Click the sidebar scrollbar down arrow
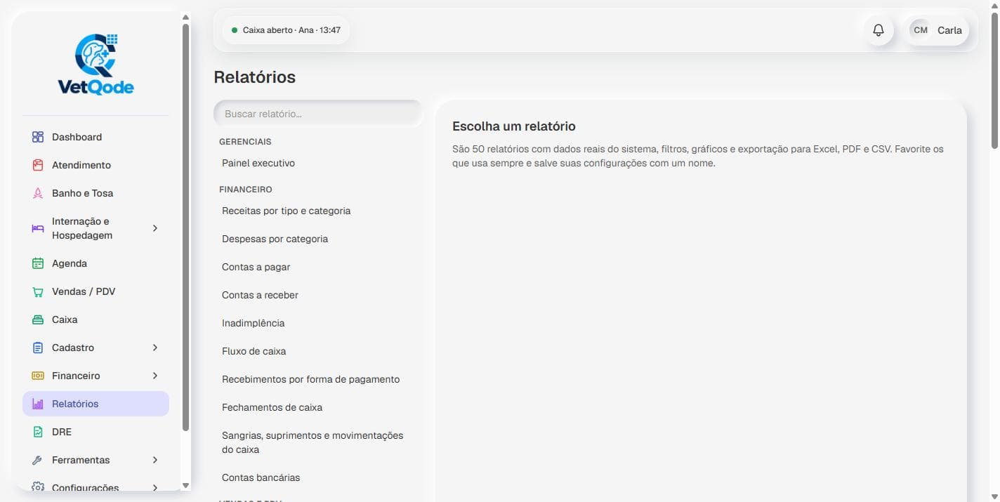This screenshot has width=1000, height=502. [185, 485]
